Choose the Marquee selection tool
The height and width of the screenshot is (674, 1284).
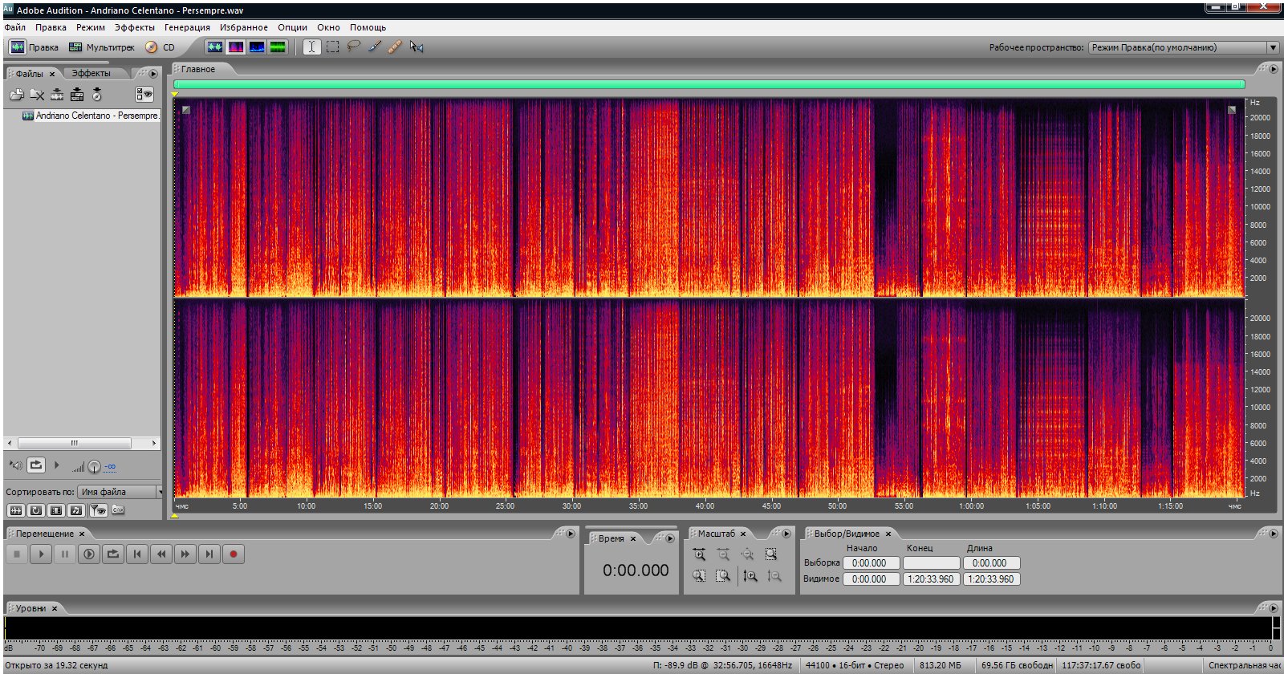click(332, 47)
